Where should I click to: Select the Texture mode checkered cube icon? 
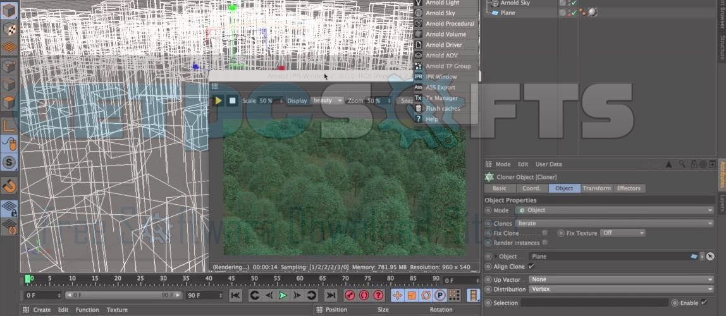point(9,28)
